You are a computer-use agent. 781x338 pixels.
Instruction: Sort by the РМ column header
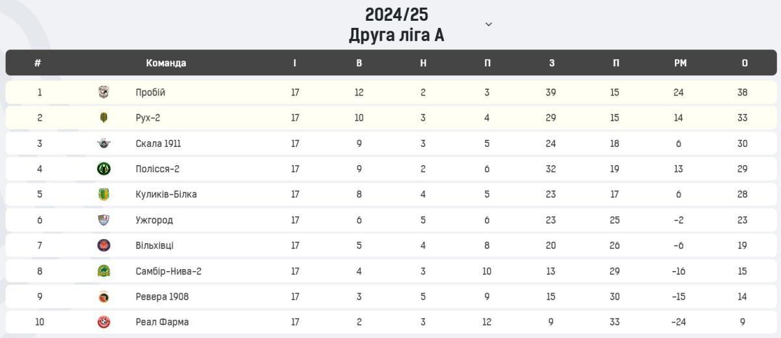[x=680, y=63]
